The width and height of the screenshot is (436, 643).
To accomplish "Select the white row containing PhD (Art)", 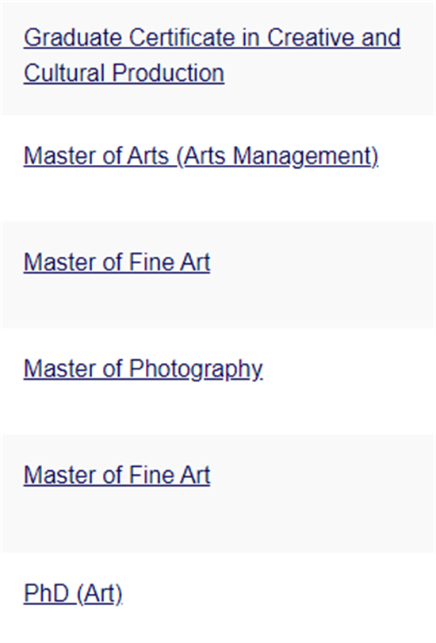I will [218, 598].
